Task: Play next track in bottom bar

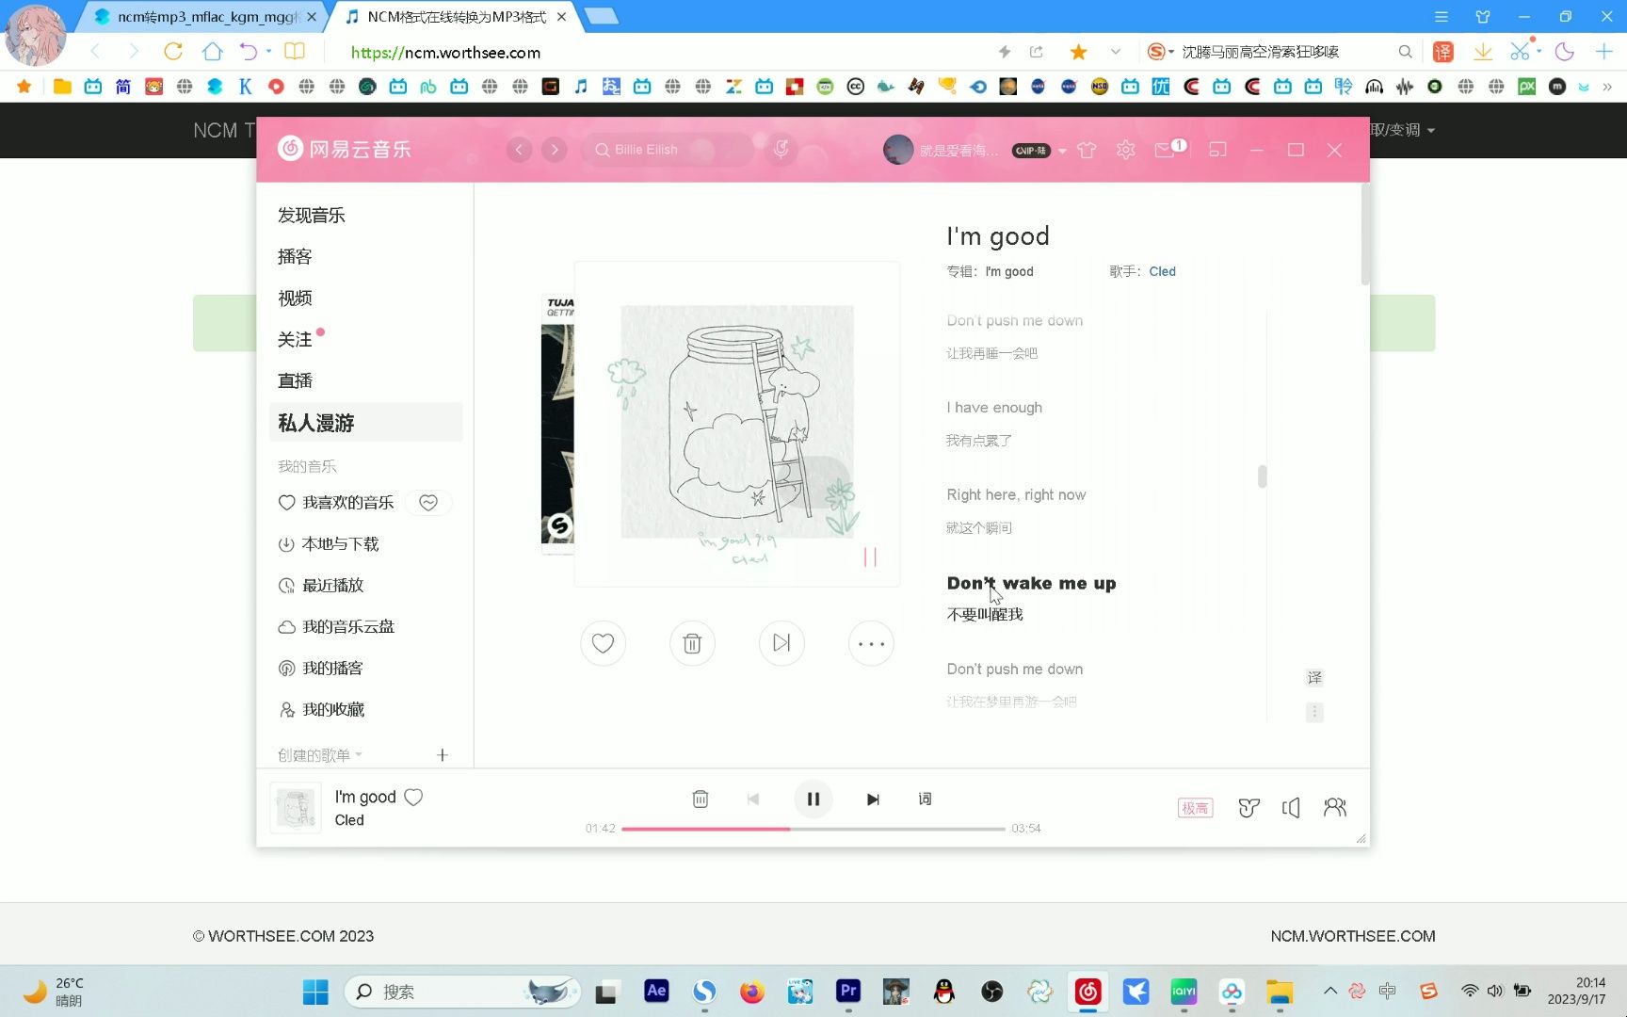Action: click(873, 799)
